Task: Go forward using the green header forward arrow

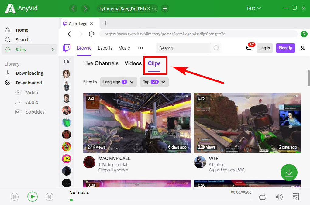Action: (85, 9)
